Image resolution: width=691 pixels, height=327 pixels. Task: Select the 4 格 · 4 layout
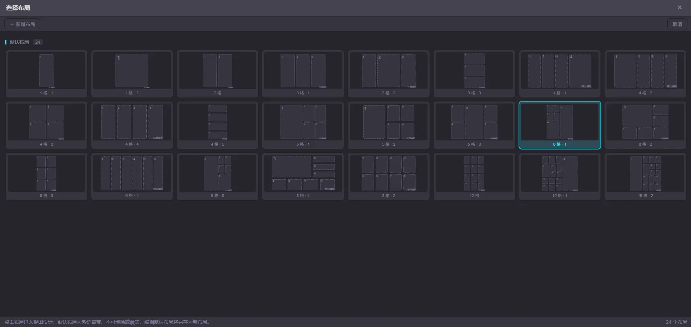pos(132,125)
